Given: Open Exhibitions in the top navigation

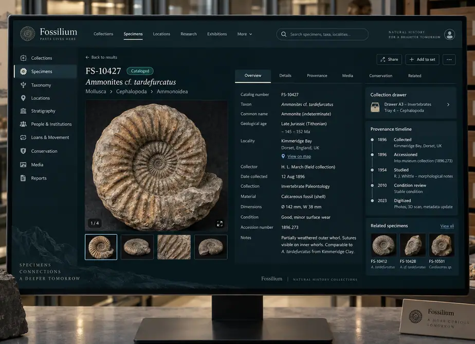Looking at the screenshot, I should click(x=217, y=34).
